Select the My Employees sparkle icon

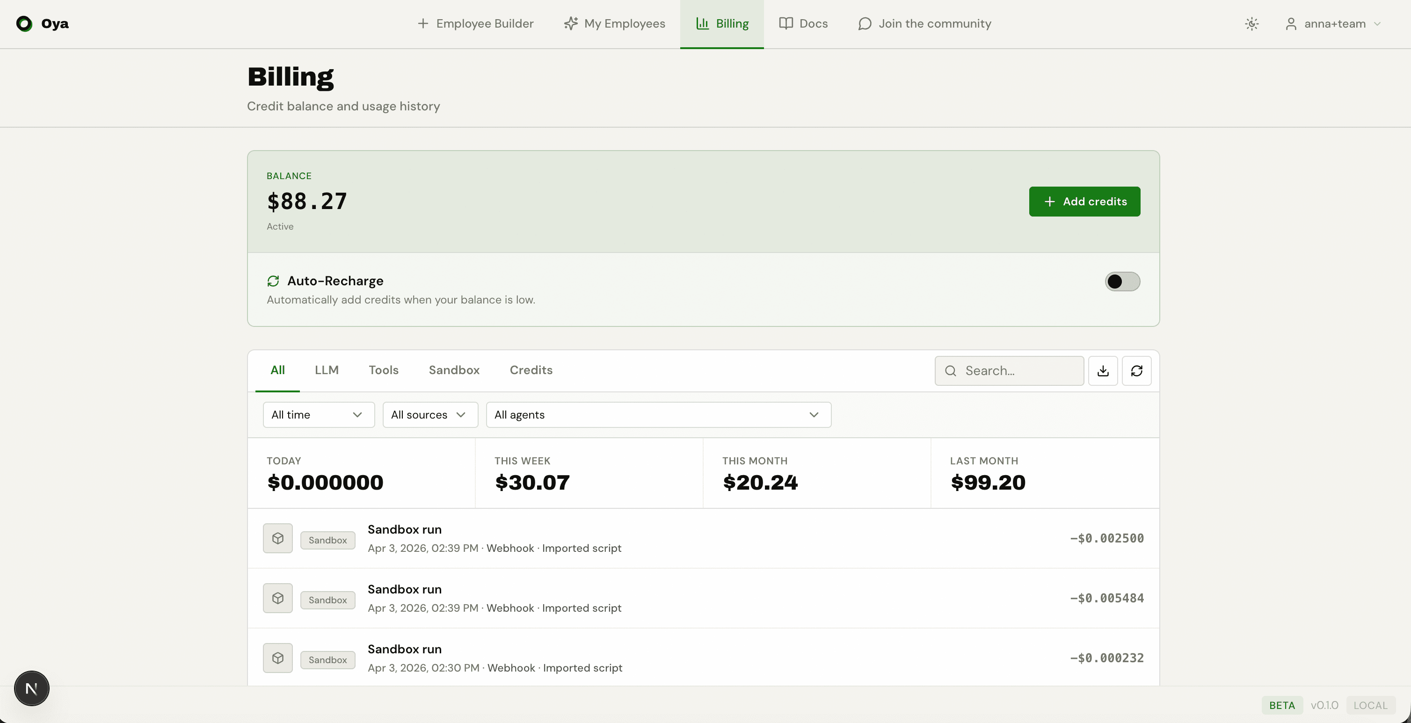coord(570,23)
